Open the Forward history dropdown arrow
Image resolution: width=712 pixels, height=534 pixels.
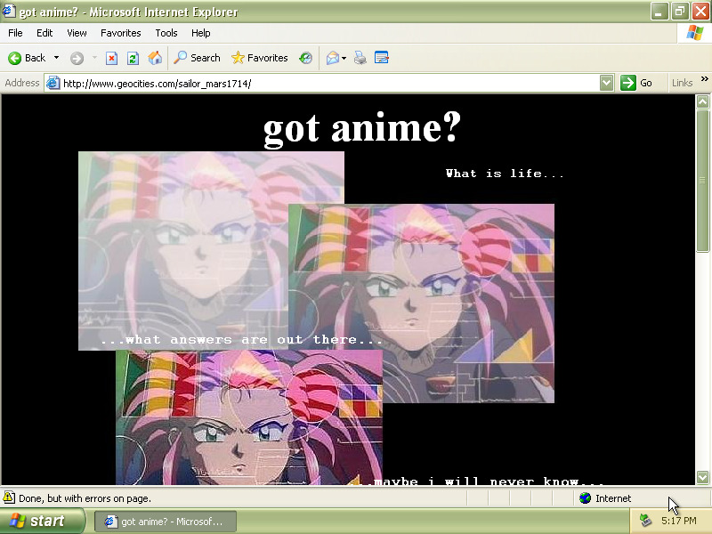click(94, 58)
